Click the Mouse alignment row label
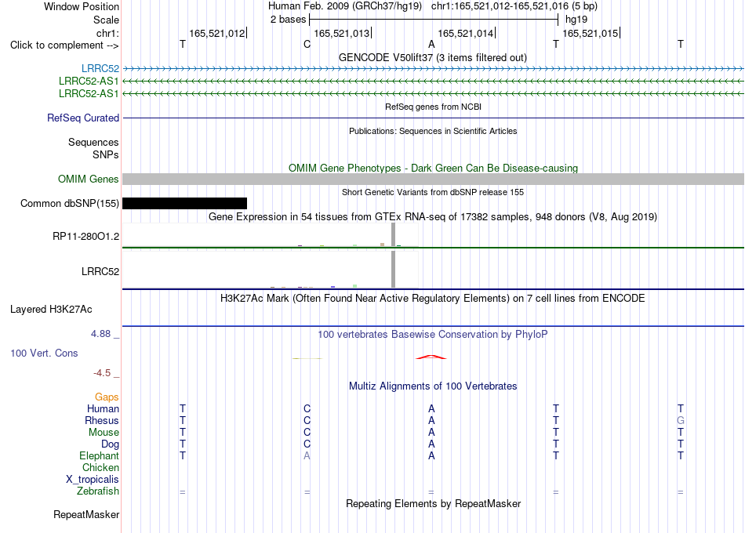The image size is (745, 533). pos(104,433)
